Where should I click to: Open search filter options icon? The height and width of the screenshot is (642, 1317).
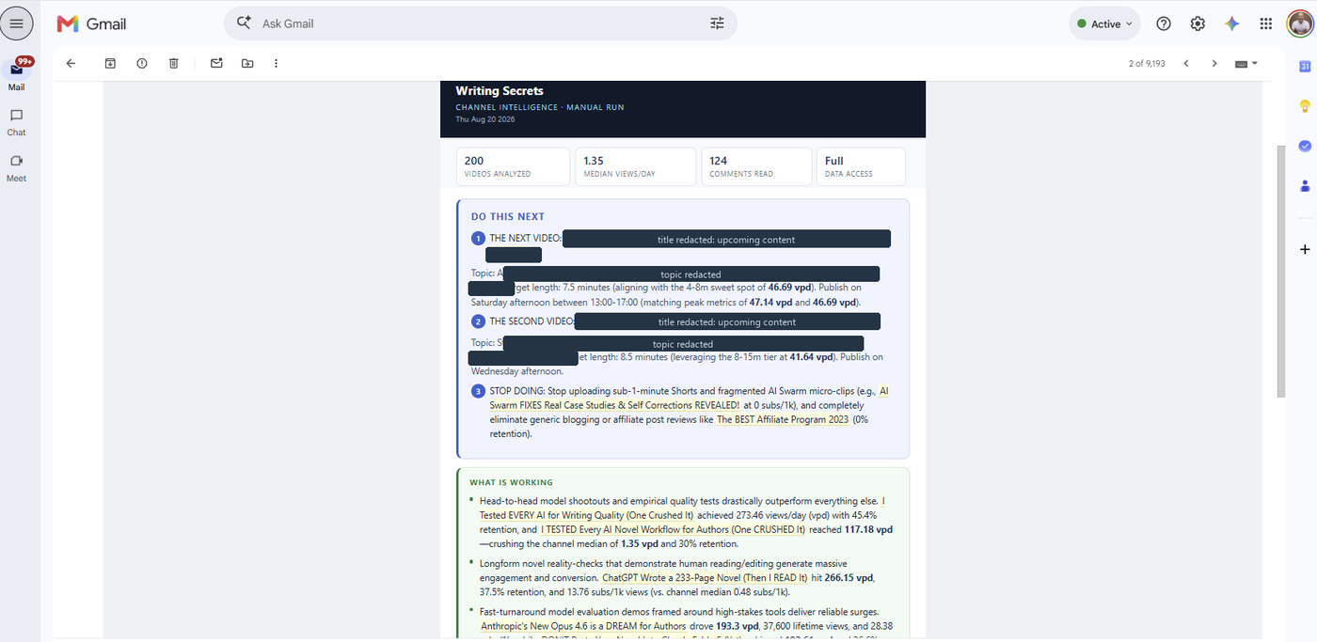pyautogui.click(x=717, y=23)
